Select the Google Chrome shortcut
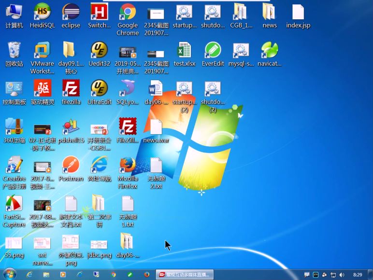Viewport: 373px width, 280px height. coord(128,12)
